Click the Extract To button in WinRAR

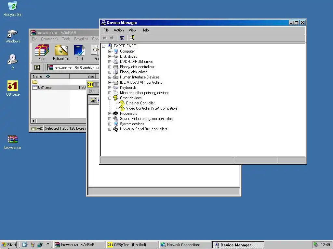coord(61,53)
